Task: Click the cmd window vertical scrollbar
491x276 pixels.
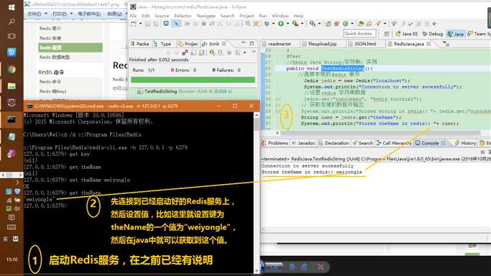Action: coord(257,193)
